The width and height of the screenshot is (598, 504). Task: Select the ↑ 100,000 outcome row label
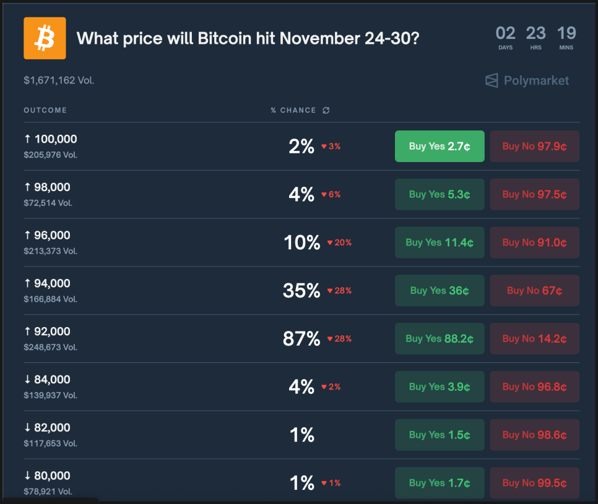[51, 139]
